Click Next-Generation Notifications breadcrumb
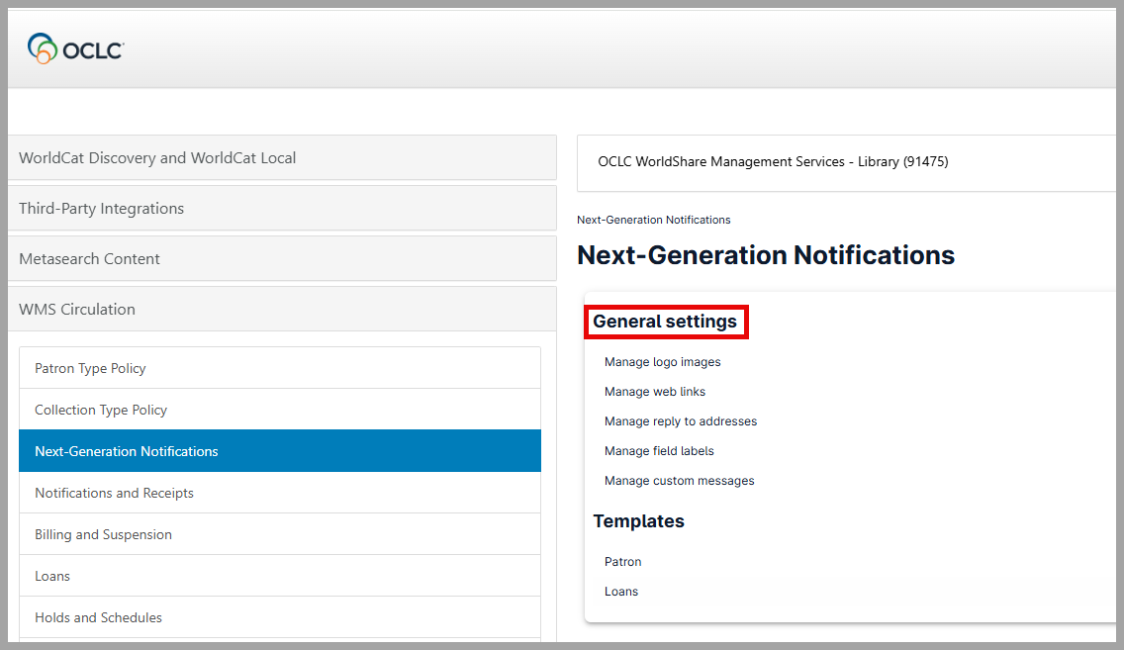 pos(654,220)
